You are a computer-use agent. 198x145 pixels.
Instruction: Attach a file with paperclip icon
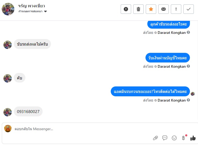155,138
